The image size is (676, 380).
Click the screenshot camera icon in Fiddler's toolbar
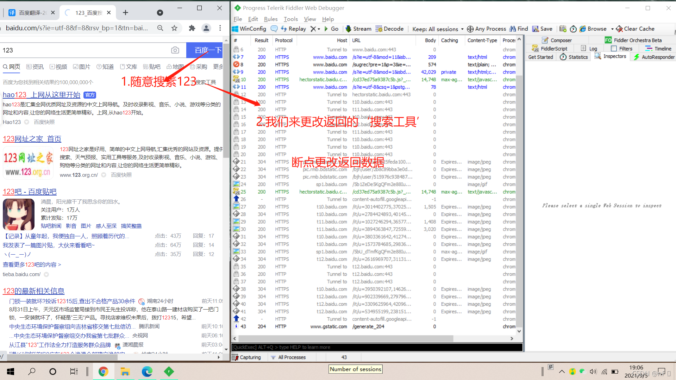tap(563, 29)
